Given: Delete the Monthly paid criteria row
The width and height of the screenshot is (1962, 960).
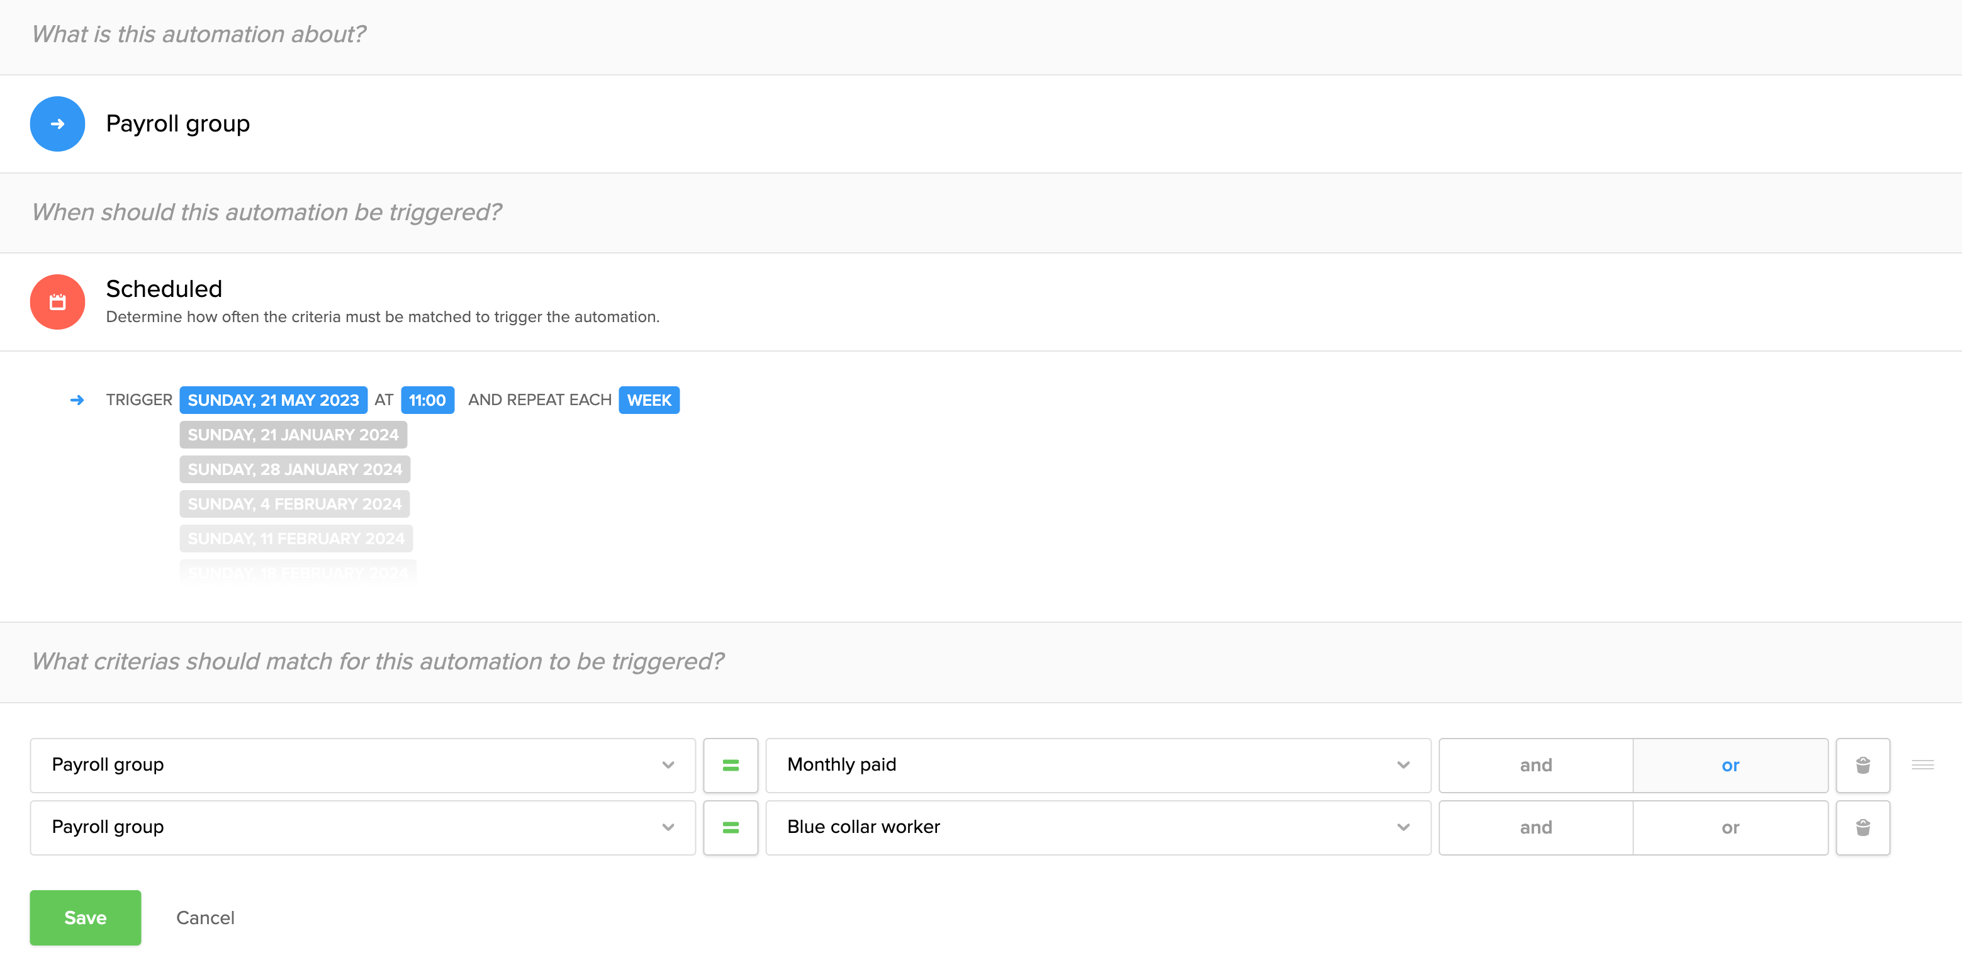Looking at the screenshot, I should pos(1862,764).
